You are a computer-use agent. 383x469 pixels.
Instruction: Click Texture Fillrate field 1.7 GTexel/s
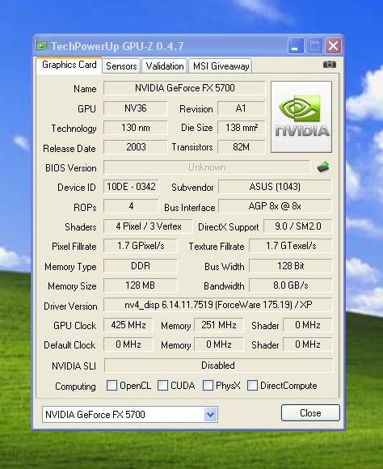click(291, 246)
